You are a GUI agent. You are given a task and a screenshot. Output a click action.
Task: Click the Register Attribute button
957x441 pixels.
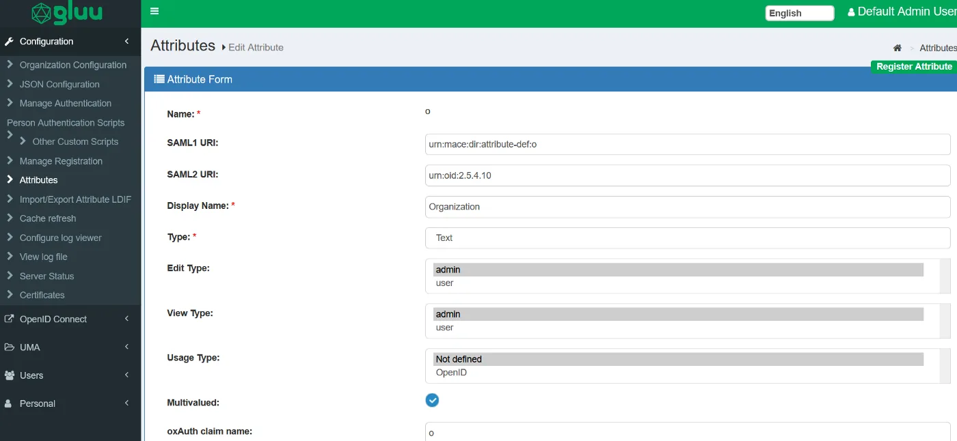coord(914,66)
